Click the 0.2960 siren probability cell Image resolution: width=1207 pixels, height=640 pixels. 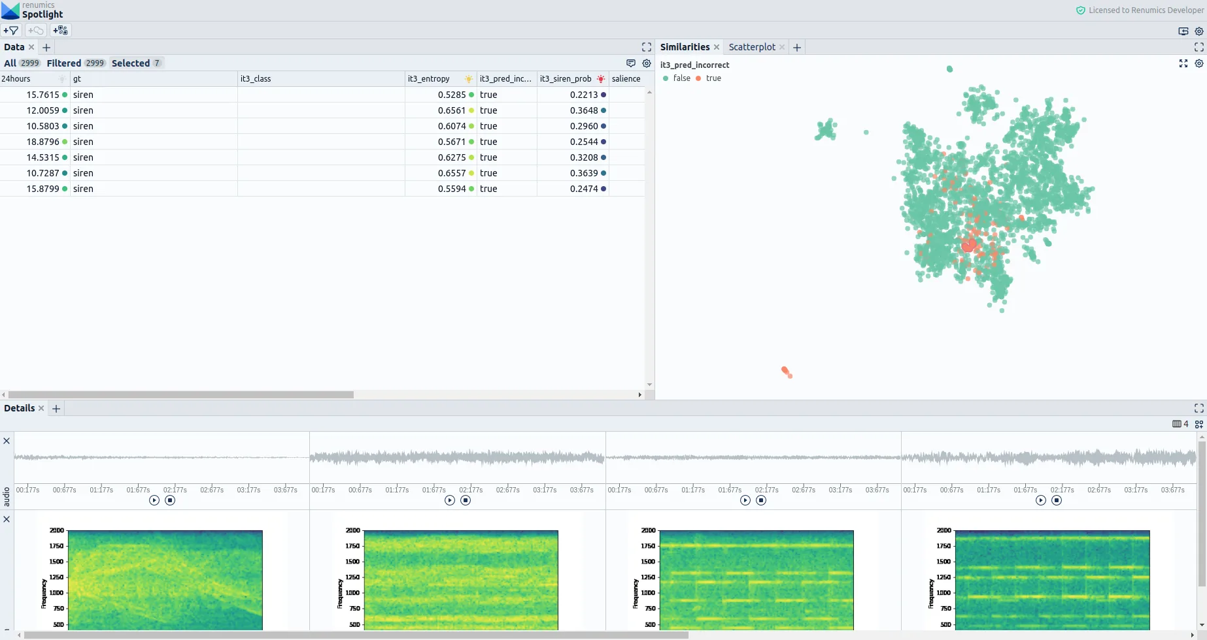coord(573,126)
